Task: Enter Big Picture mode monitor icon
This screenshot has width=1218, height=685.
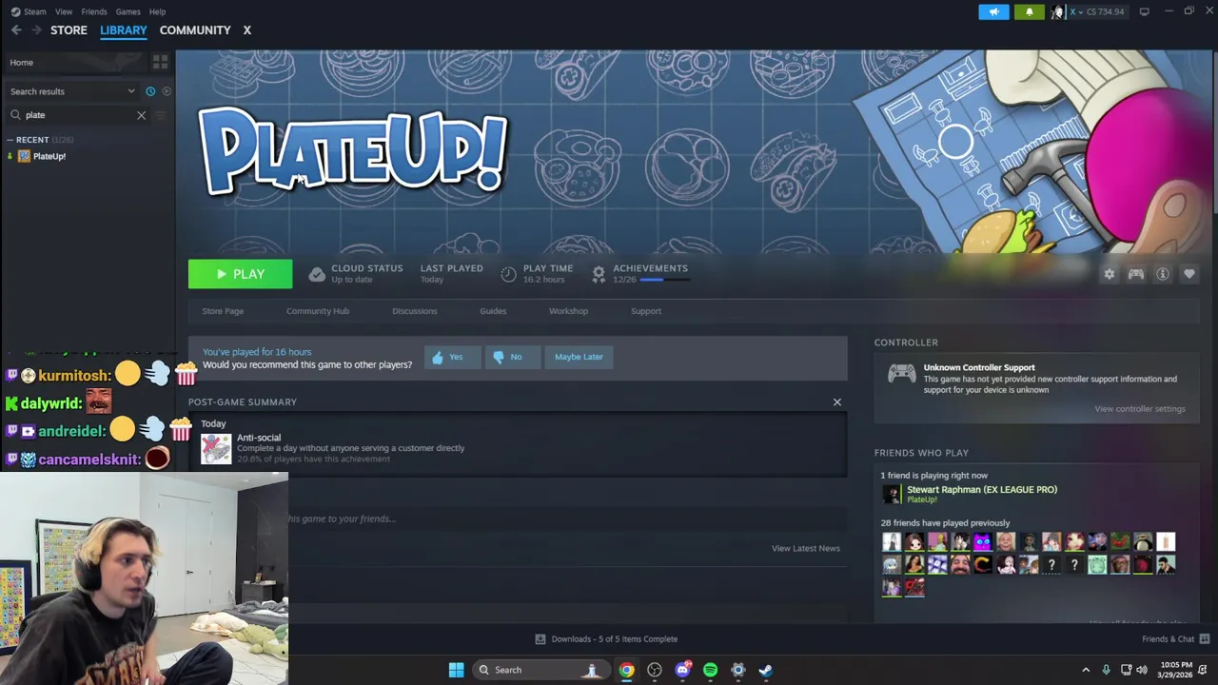Action: [x=1144, y=11]
